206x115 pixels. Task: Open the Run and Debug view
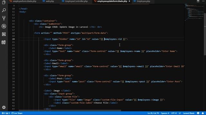4,26
